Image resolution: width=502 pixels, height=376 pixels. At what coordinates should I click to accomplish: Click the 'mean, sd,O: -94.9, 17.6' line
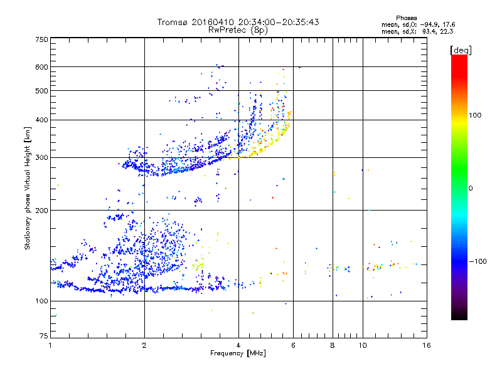(418, 25)
